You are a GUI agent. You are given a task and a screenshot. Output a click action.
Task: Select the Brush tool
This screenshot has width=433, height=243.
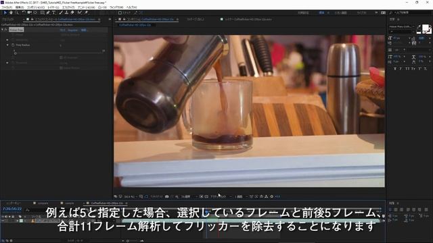pos(61,13)
